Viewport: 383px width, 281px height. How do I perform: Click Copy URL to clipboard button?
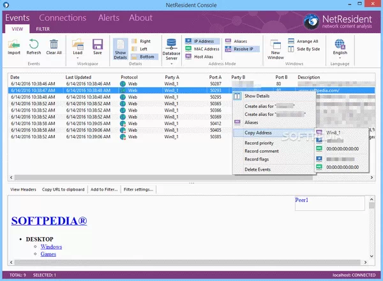pyautogui.click(x=64, y=189)
